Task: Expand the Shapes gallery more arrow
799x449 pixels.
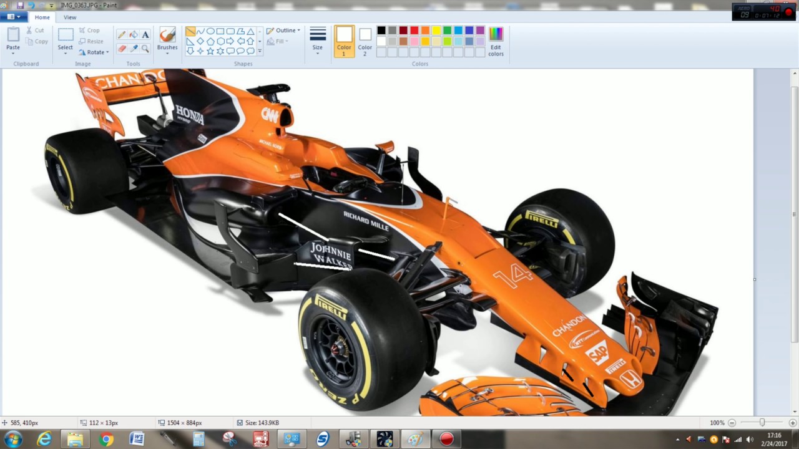Action: pos(260,51)
